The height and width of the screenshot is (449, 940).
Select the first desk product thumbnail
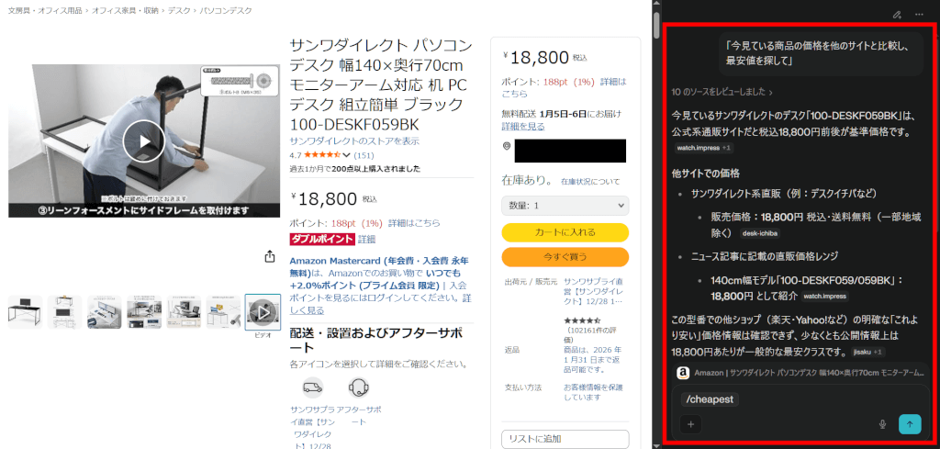(x=25, y=311)
